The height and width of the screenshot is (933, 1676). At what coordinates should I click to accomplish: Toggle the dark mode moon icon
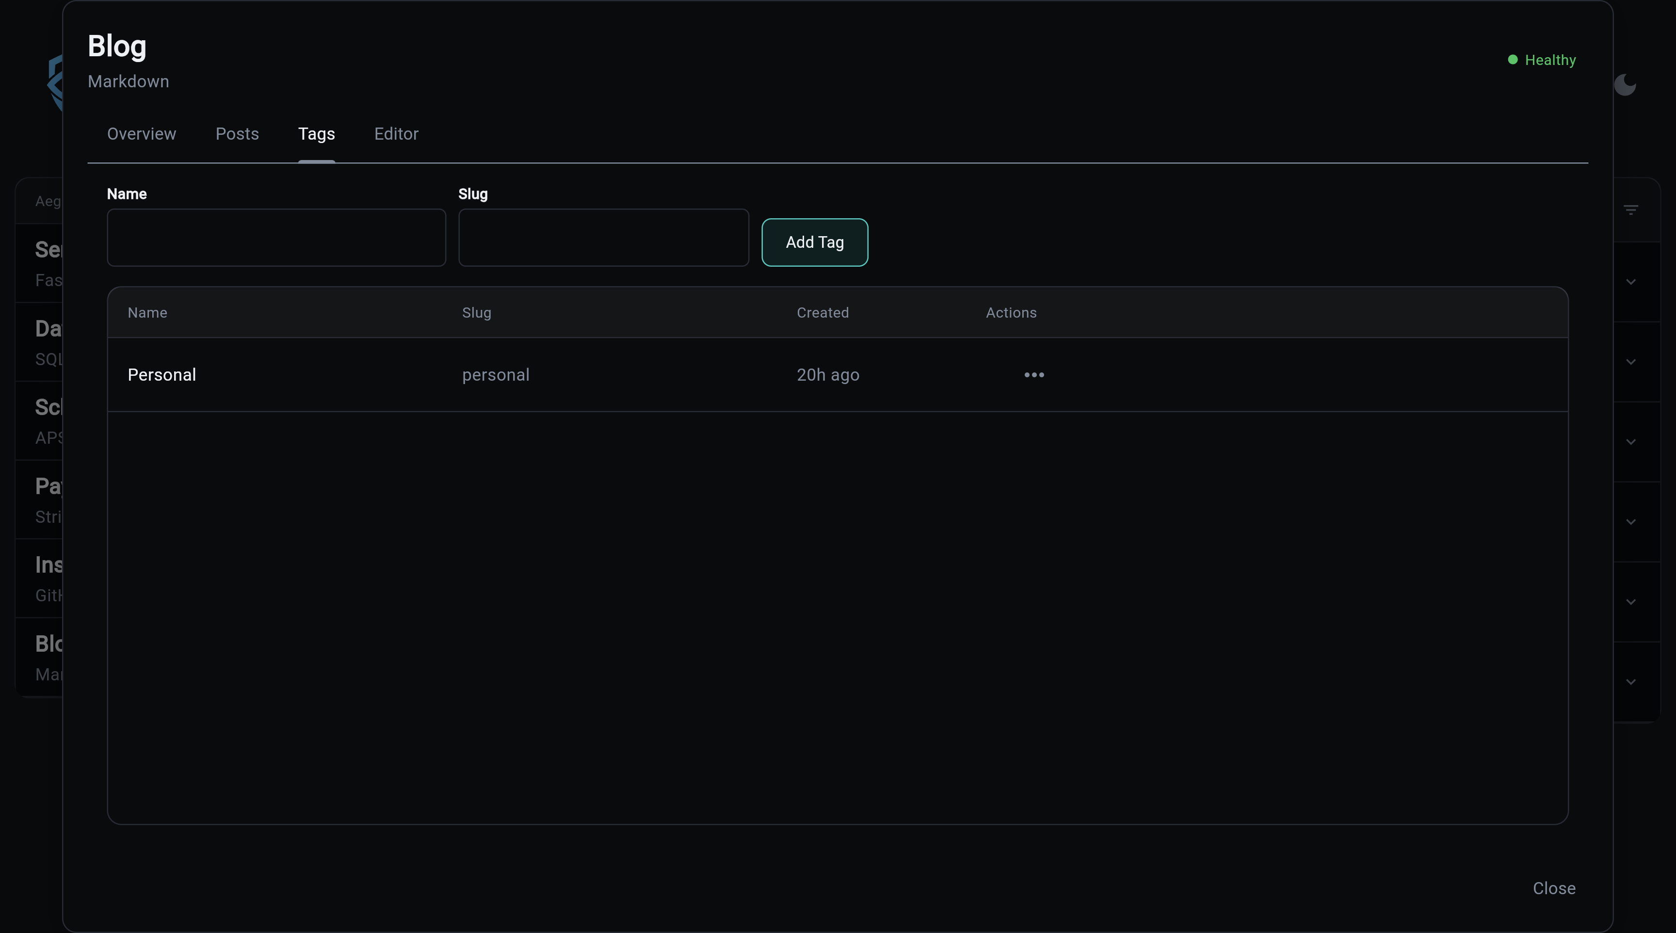click(x=1625, y=84)
